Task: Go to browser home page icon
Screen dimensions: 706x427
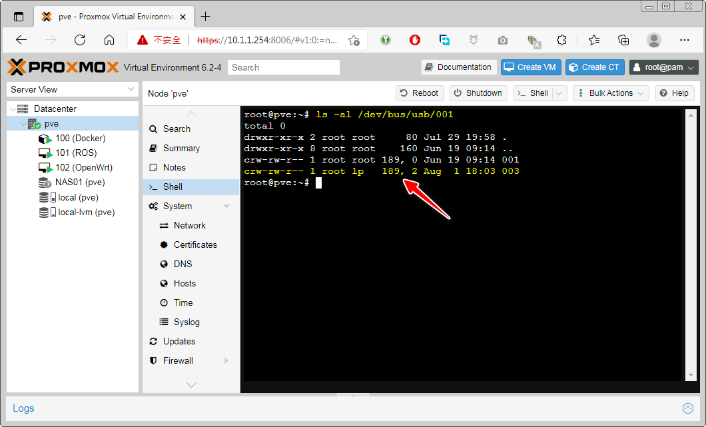Action: [109, 40]
